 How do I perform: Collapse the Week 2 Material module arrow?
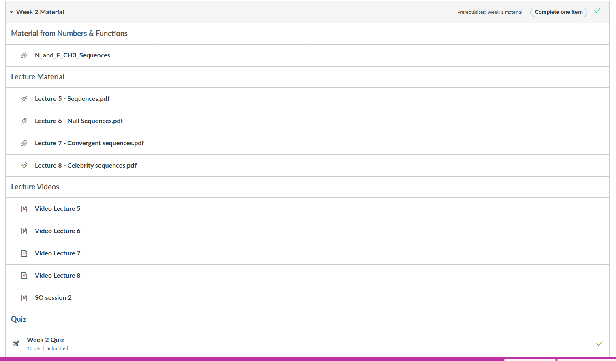click(11, 13)
